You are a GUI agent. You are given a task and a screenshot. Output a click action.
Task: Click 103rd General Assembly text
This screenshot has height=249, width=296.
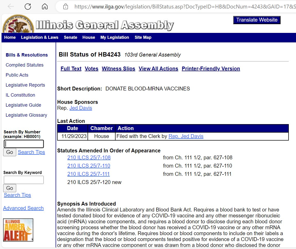point(153,55)
